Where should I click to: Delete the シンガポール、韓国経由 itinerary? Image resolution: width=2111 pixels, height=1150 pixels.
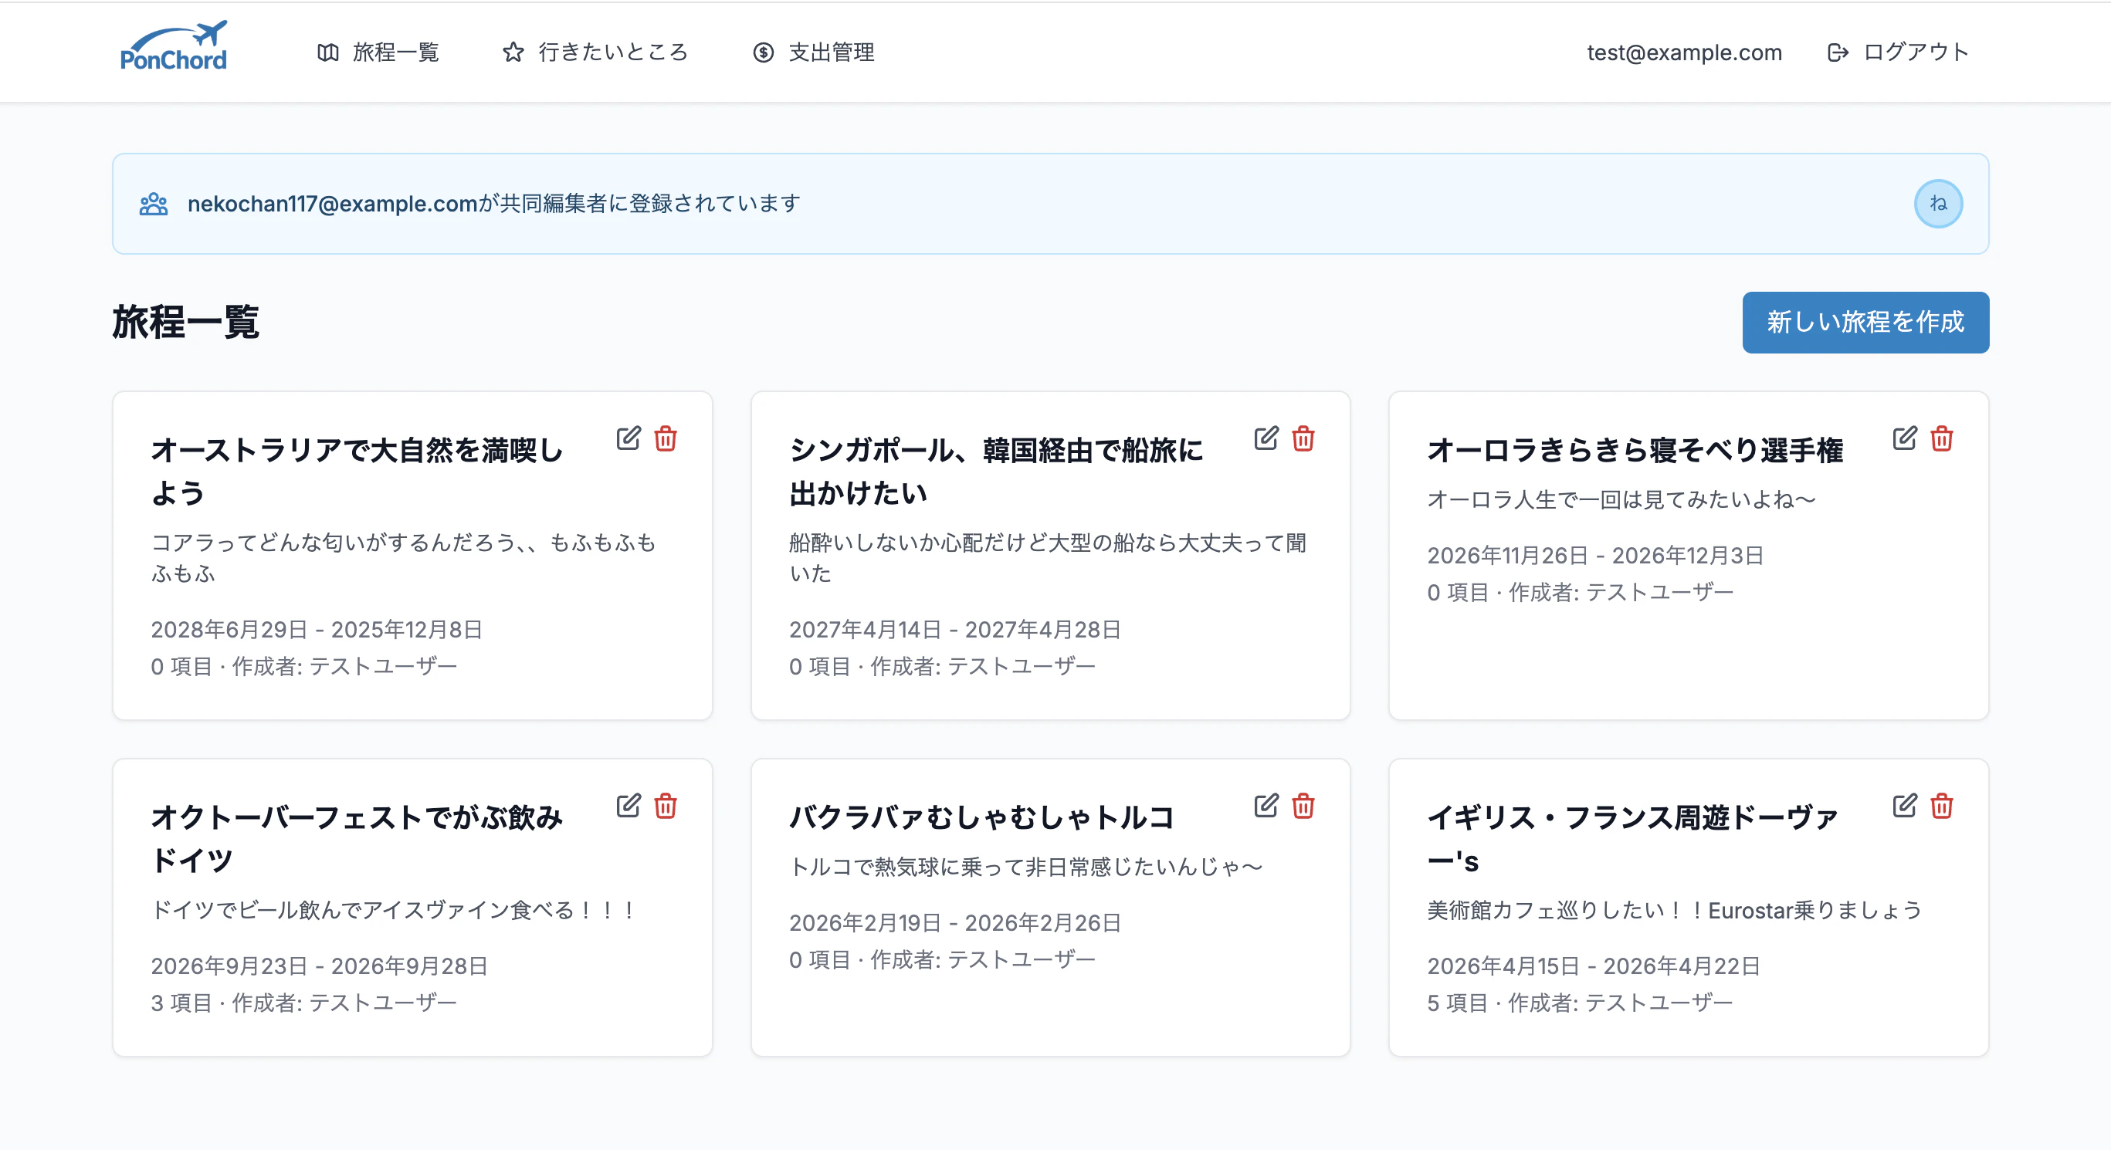[x=1303, y=439]
